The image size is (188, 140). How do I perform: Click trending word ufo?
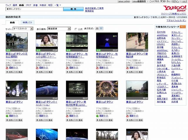[x=173, y=72]
